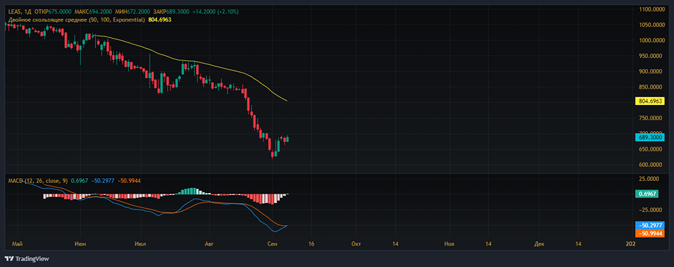Click the Сен date on time axis
674x267 pixels.
click(x=272, y=244)
